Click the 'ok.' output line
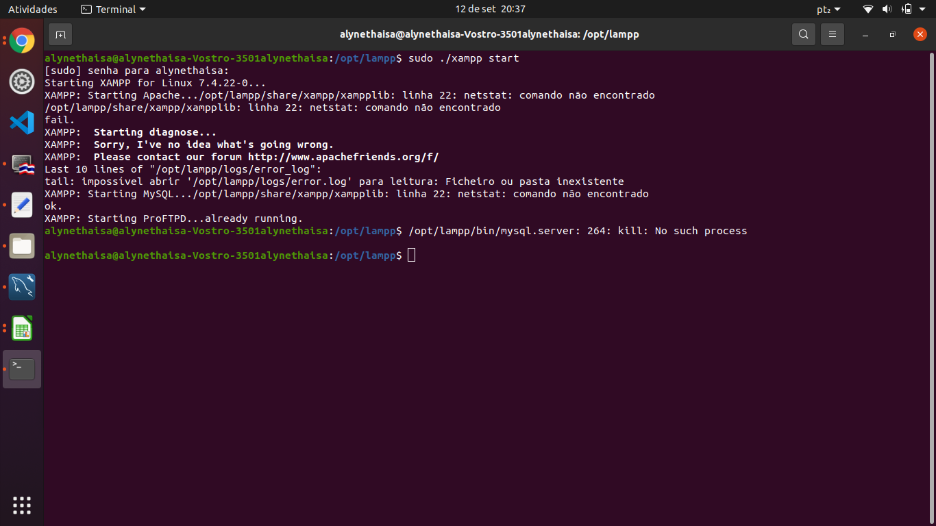 [53, 206]
